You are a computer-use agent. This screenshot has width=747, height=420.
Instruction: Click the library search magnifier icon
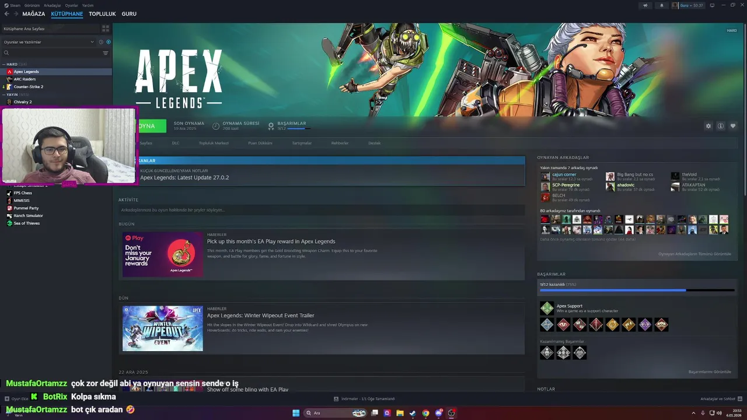(6, 53)
